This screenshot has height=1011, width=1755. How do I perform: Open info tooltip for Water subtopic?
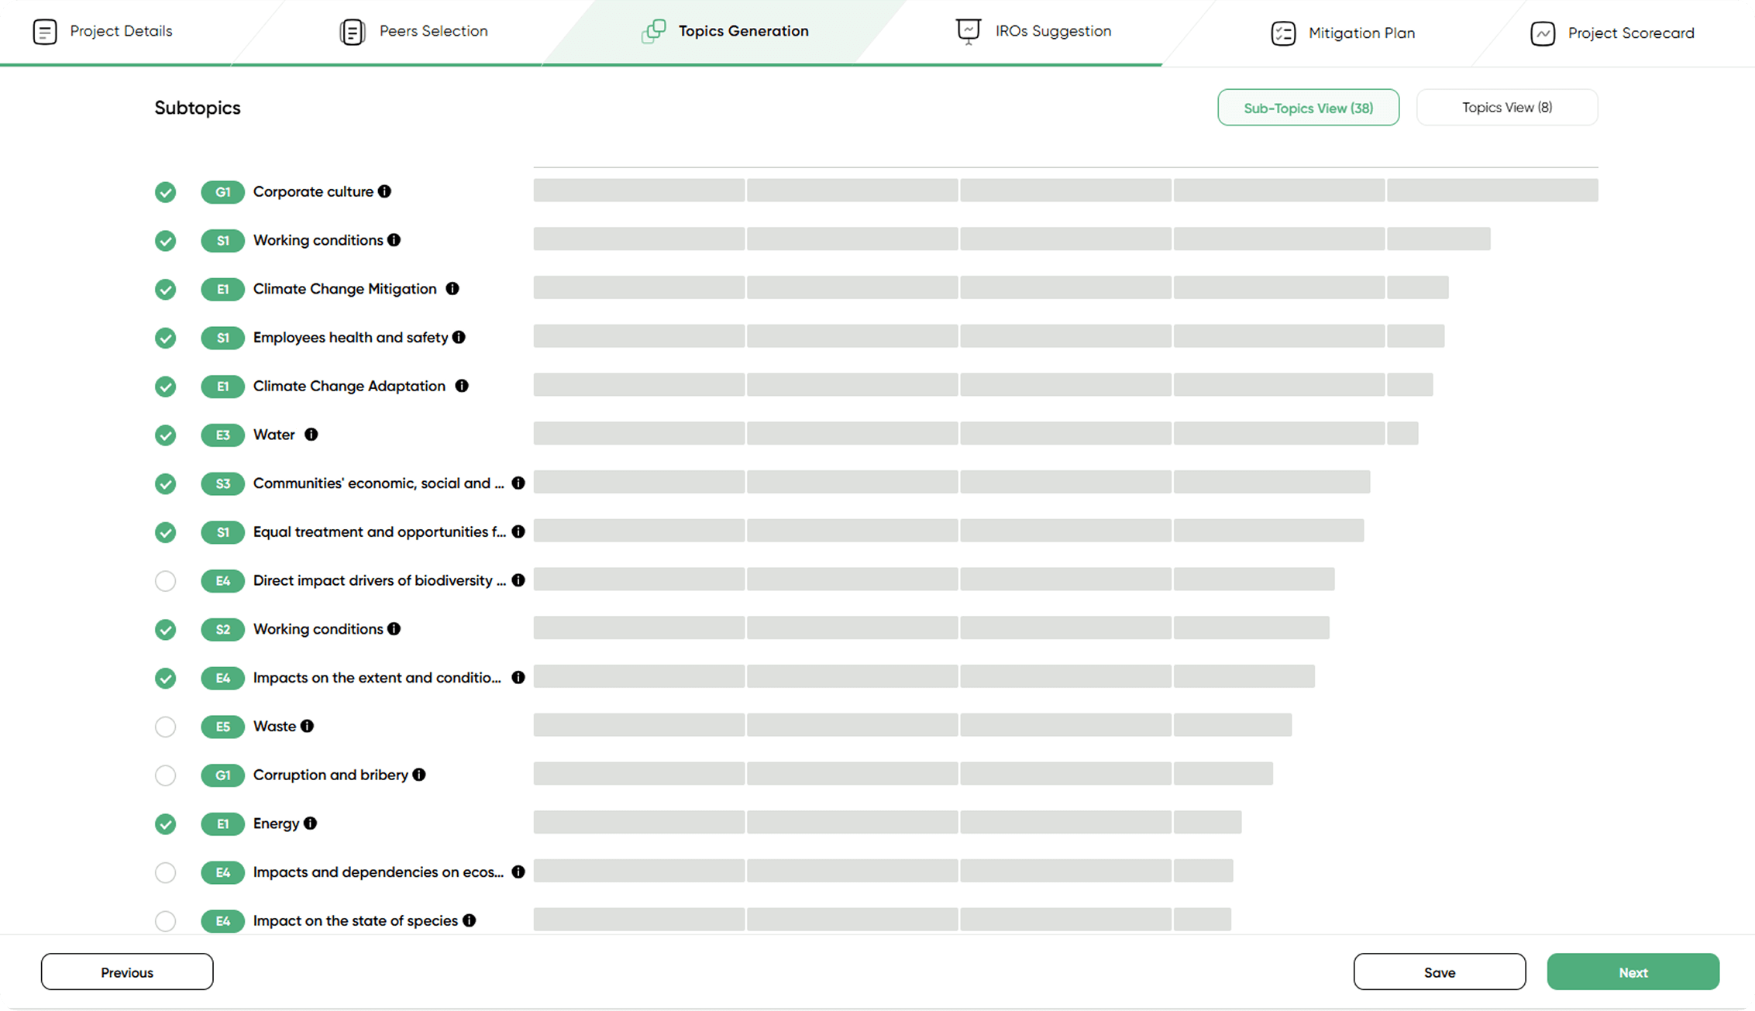[311, 435]
